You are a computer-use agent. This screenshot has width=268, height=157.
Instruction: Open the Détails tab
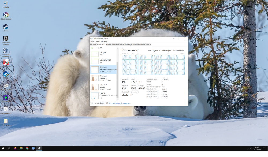coord(143,44)
